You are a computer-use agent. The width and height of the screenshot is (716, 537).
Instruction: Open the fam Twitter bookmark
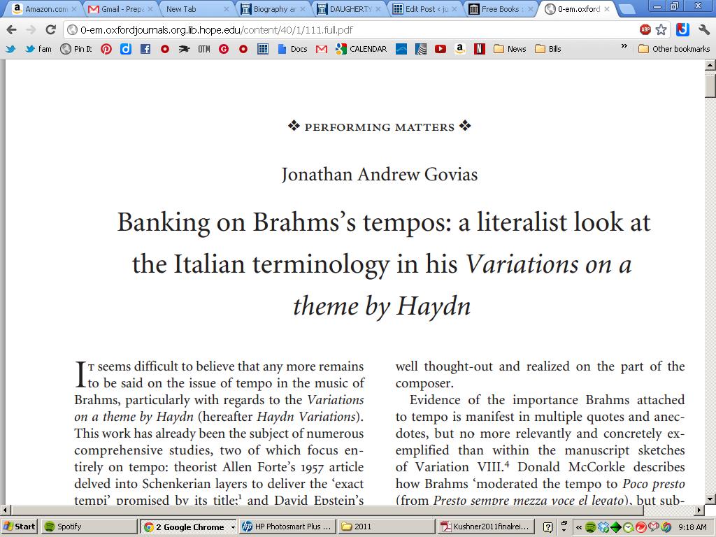pyautogui.click(x=38, y=49)
